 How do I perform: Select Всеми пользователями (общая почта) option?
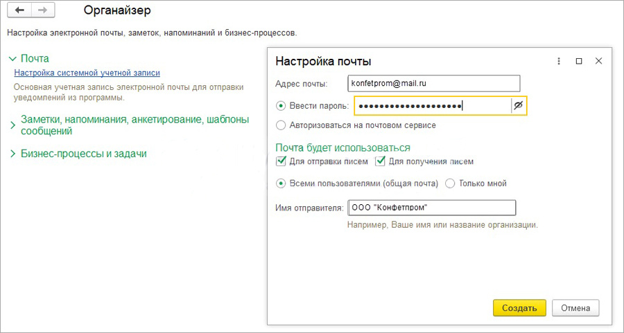tap(281, 183)
